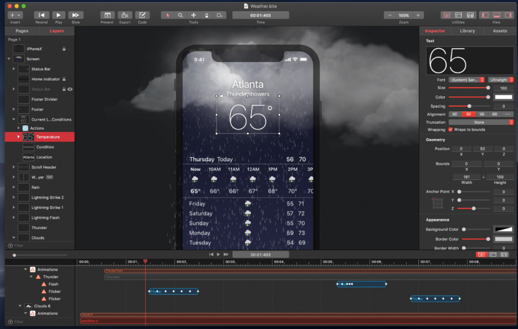Open the Code editor toolbar icon

pyautogui.click(x=142, y=15)
